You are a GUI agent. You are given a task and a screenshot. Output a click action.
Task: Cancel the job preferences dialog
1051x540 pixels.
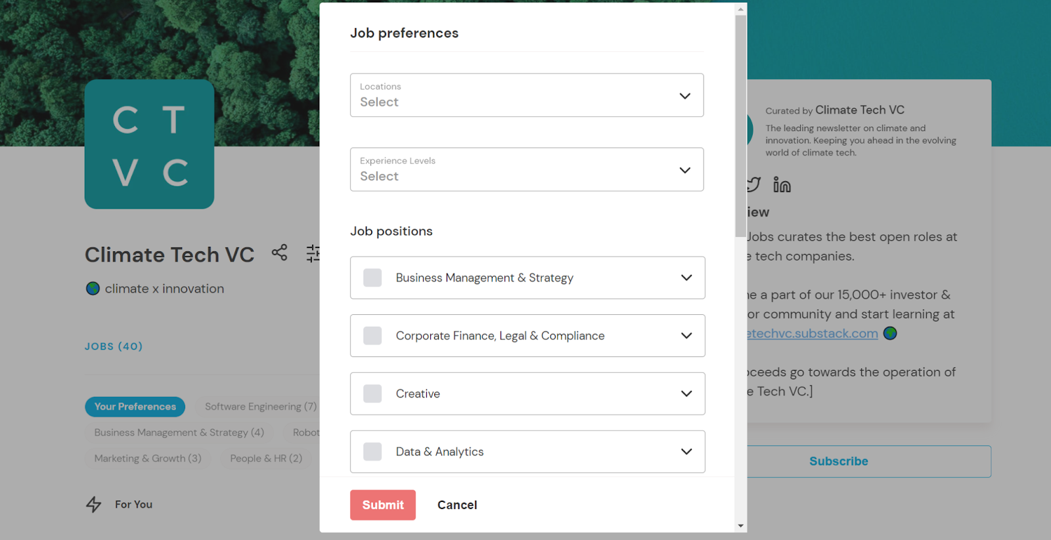coord(457,505)
